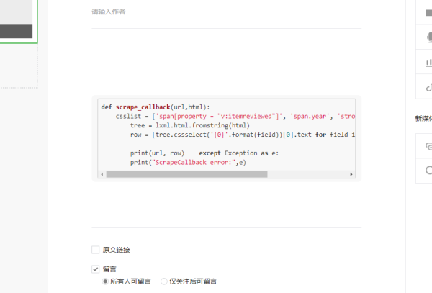The width and height of the screenshot is (432, 293).
Task: Select the 所有人可留言 radio option
Action: (x=106, y=281)
